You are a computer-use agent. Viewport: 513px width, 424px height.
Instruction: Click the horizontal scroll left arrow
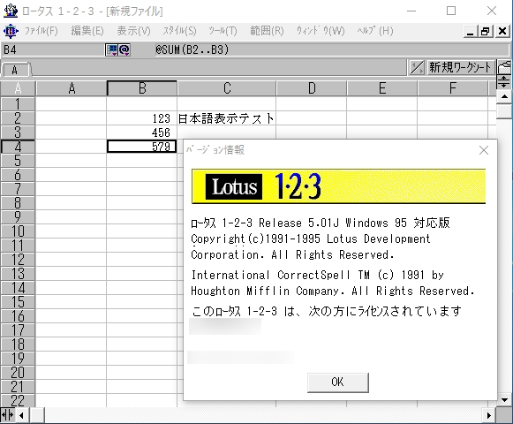point(22,415)
